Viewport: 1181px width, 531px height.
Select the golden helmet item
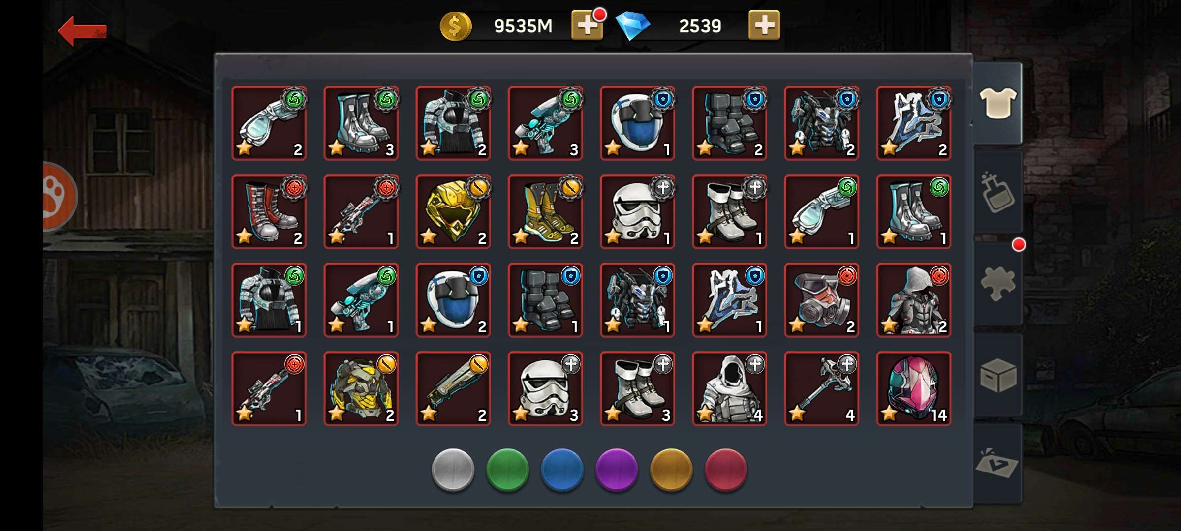tap(453, 211)
